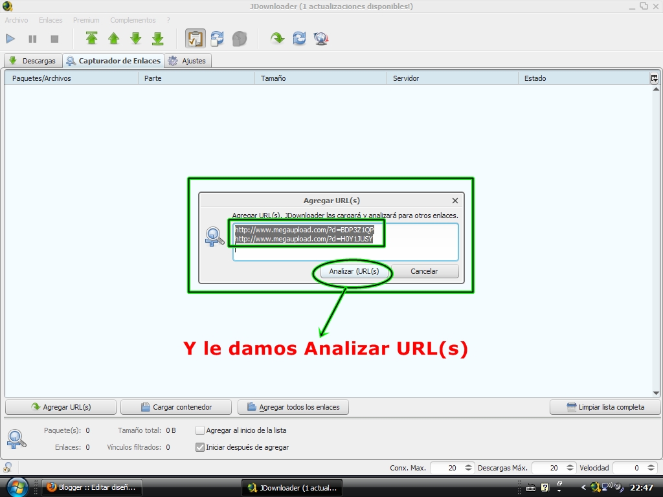Pause downloads using the pause icon
Viewport: 663px width, 497px height.
32,39
